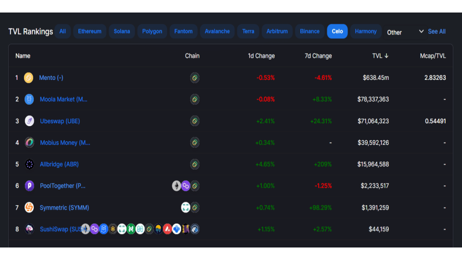Click the xDai chain icon in Symmetric row
The width and height of the screenshot is (462, 260).
point(186,208)
